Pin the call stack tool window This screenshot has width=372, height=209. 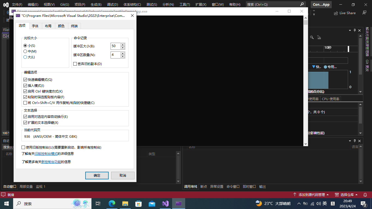click(x=355, y=141)
